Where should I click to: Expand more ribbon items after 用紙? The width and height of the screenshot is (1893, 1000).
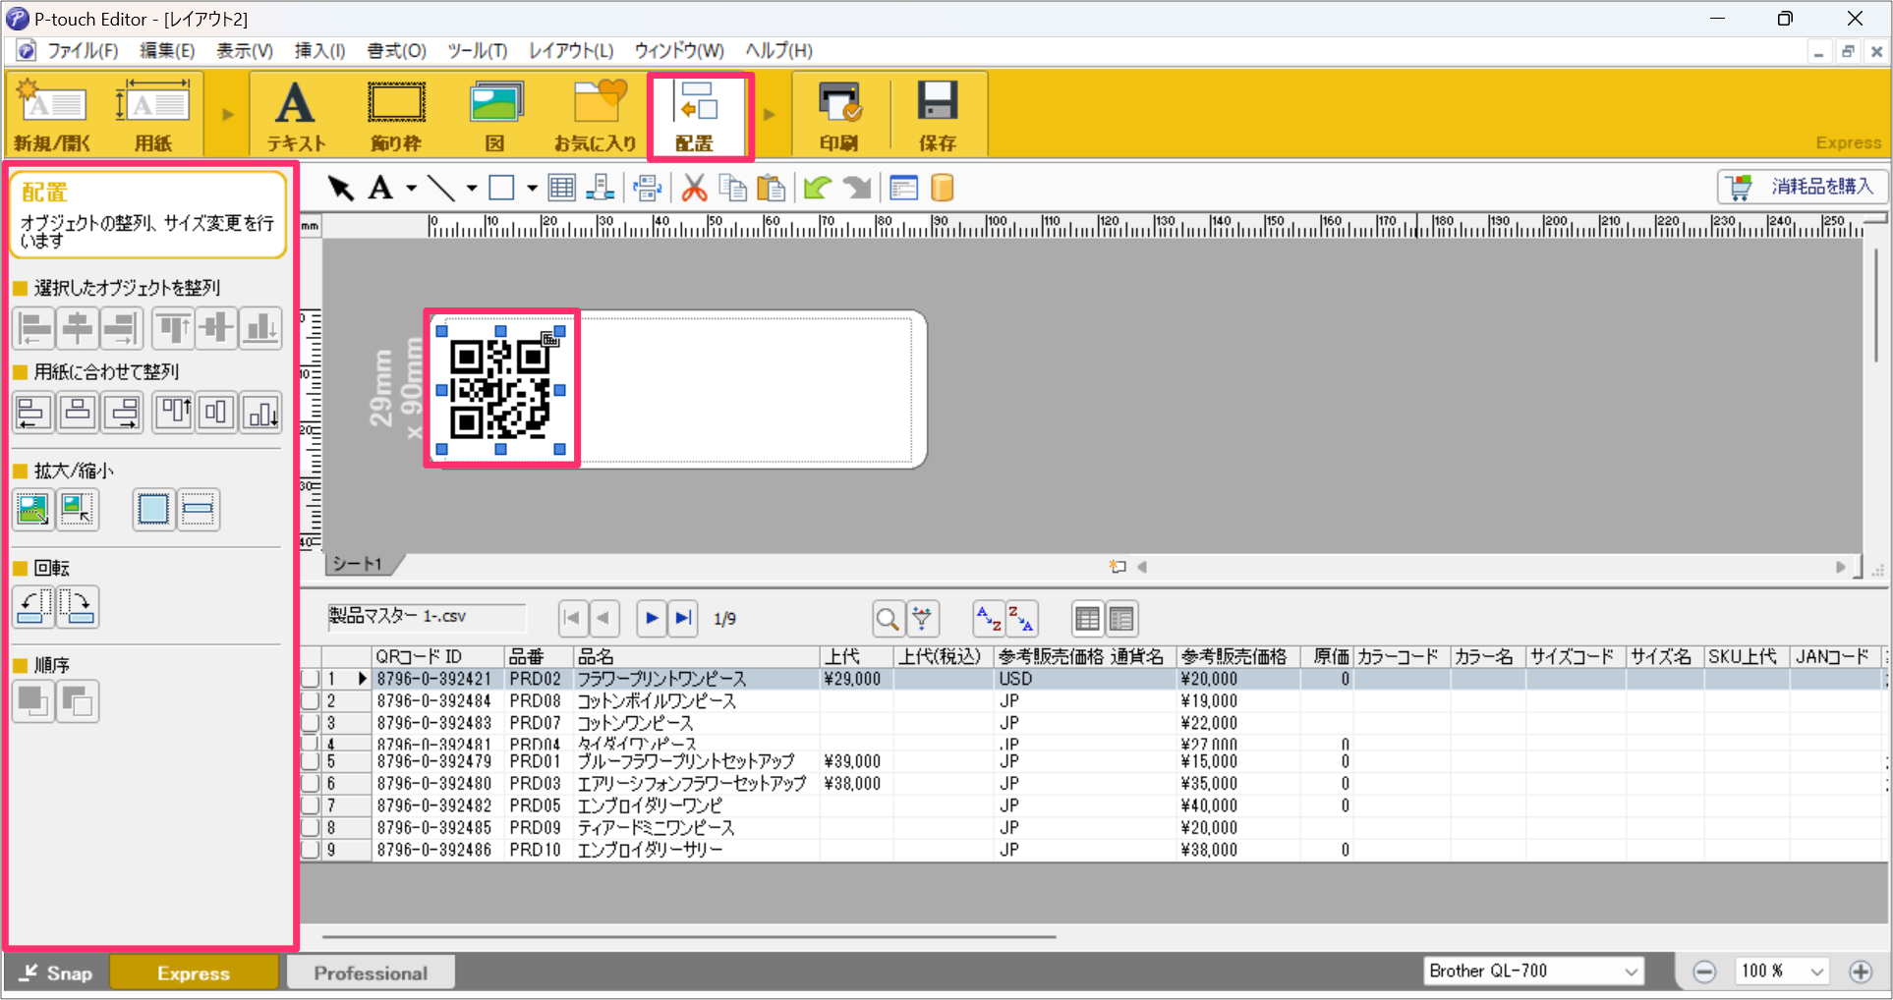coord(228,115)
